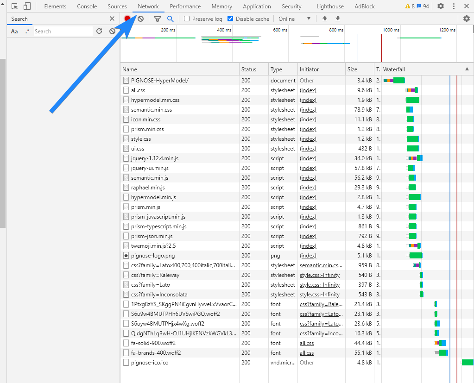Open DevTools settings gear icon
This screenshot has width=474, height=383.
pos(441,6)
